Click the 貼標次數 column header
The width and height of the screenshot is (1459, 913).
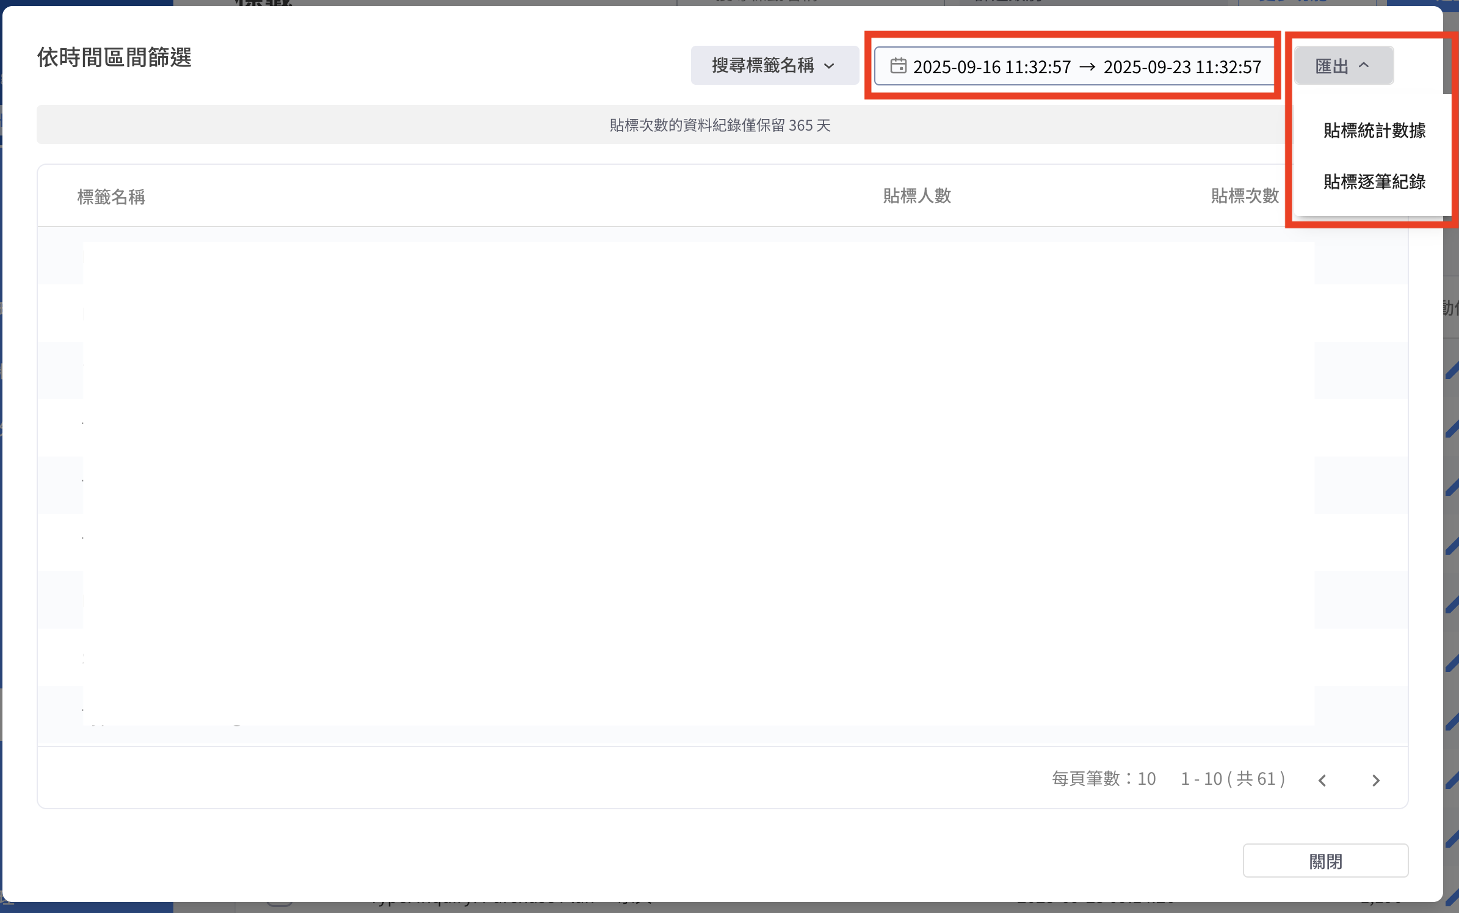point(1245,196)
